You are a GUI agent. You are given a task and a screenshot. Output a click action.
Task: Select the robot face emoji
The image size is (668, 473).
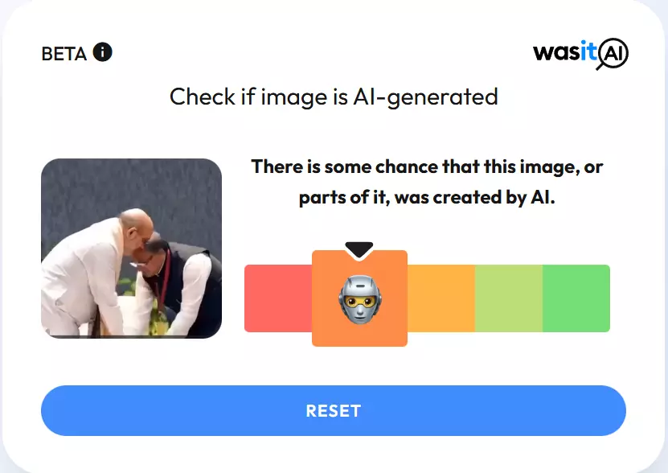click(360, 300)
